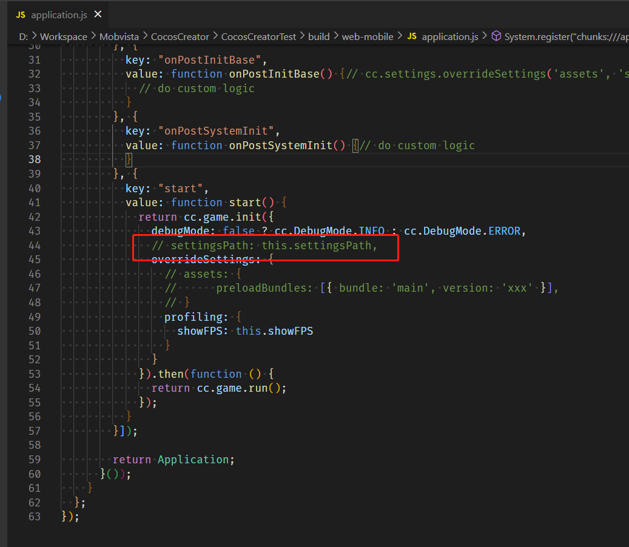Image resolution: width=629 pixels, height=547 pixels.
Task: Open the Mobvista breadcrumb folder
Action: [119, 36]
